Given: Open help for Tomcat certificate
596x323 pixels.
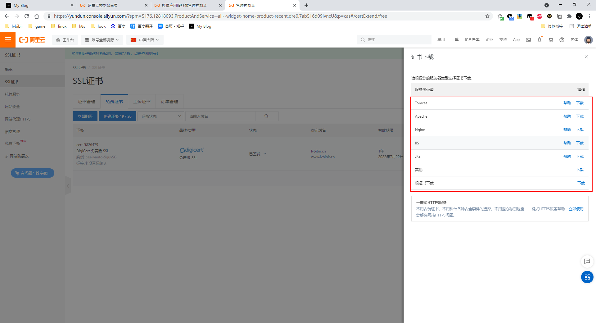Looking at the screenshot, I should pyautogui.click(x=567, y=103).
